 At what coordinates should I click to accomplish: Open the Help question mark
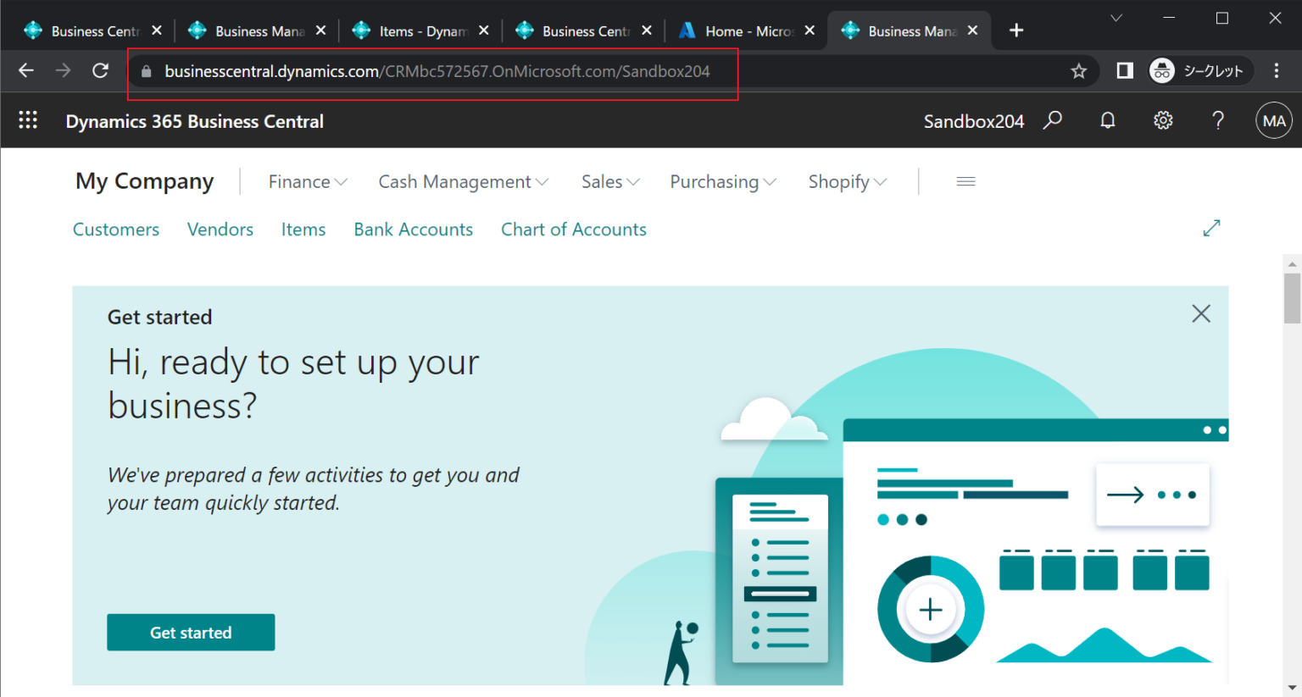1217,120
